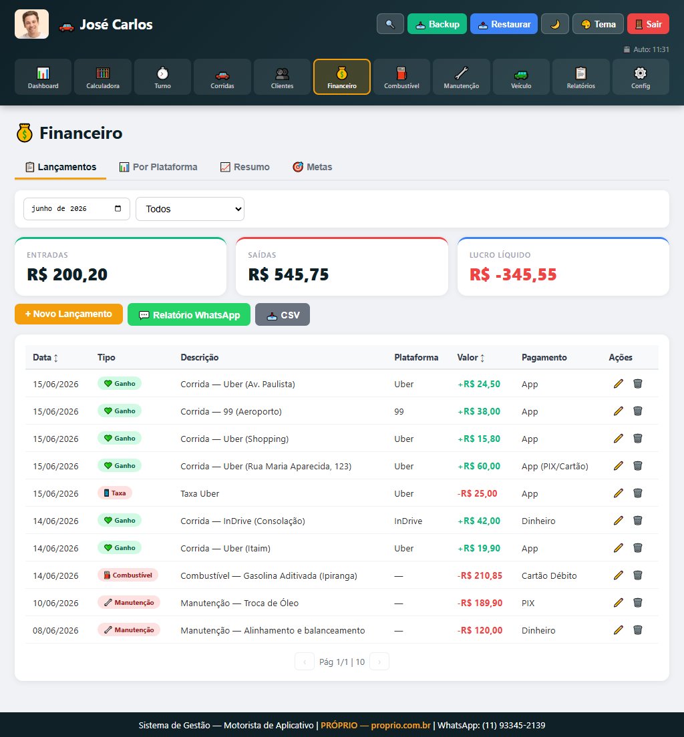Toggle dark mode moon button
The width and height of the screenshot is (684, 737).
[x=554, y=24]
